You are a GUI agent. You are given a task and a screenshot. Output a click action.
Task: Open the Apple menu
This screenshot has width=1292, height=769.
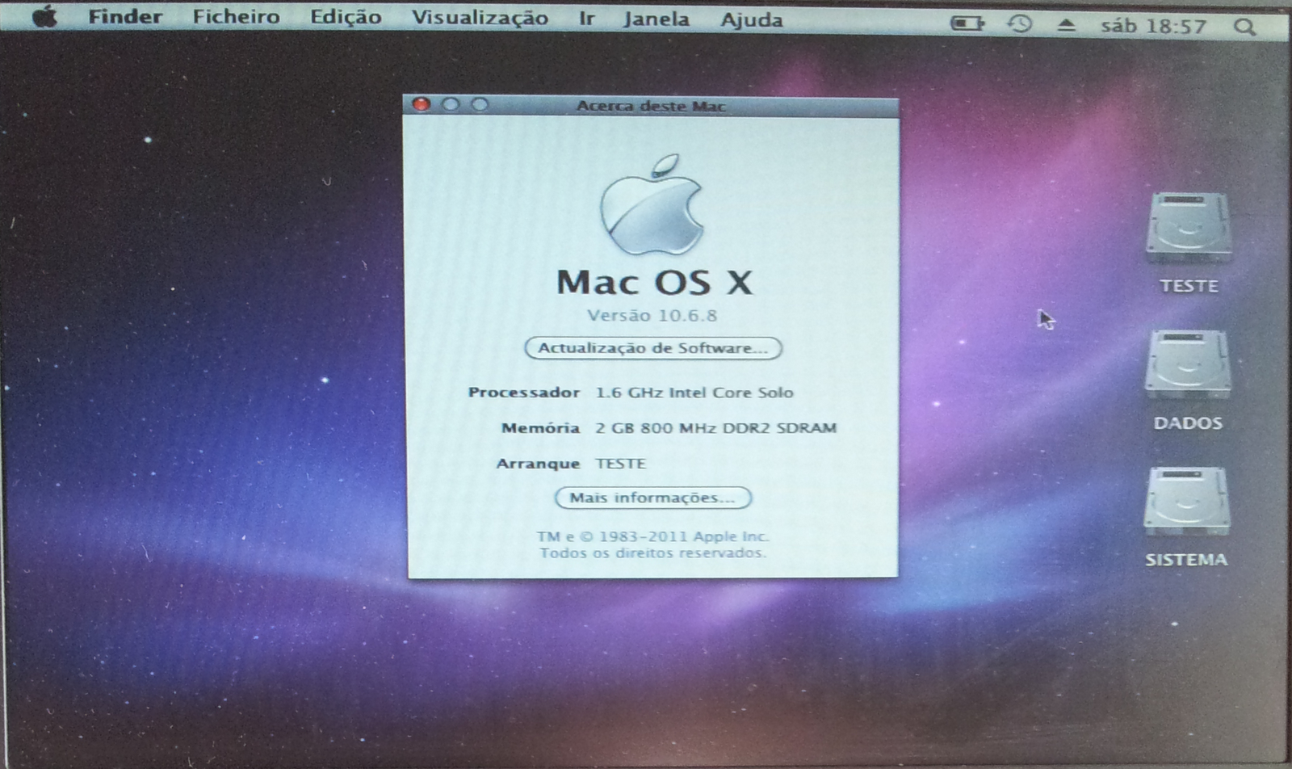(x=44, y=16)
